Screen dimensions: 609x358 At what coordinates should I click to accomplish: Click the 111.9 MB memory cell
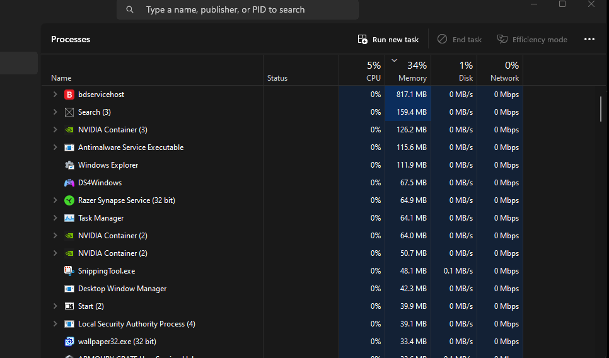tap(408, 165)
